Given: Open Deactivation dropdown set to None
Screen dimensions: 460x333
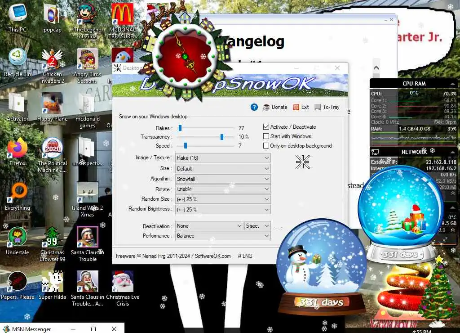Looking at the screenshot, I should coord(209,226).
